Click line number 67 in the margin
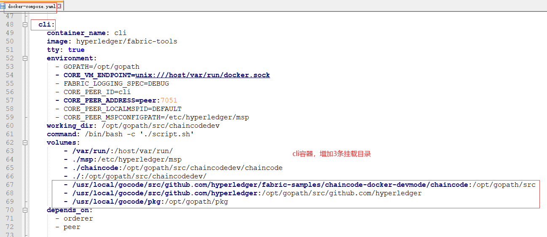Image resolution: width=547 pixels, height=237 pixels. [10, 185]
